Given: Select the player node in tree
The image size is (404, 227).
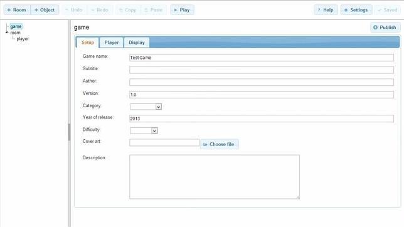Looking at the screenshot, I should click(23, 39).
